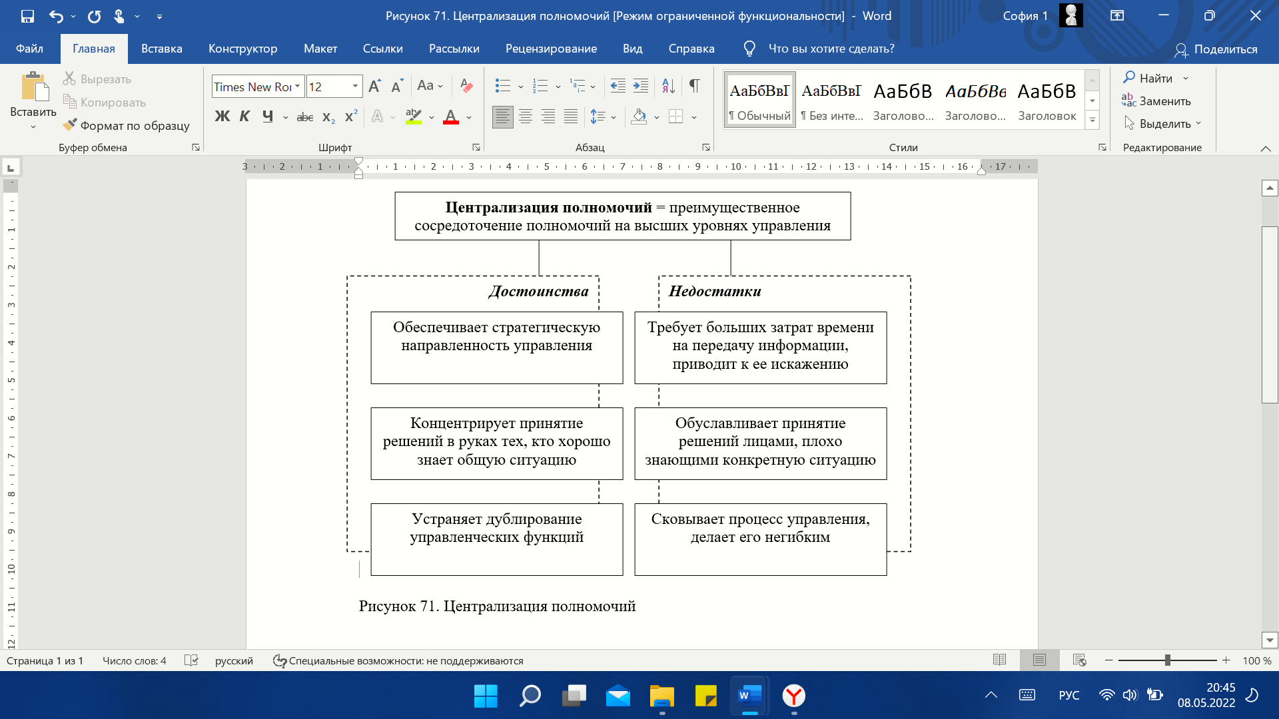The image size is (1279, 719).
Task: Click the Поделиться share button
Action: click(x=1216, y=49)
